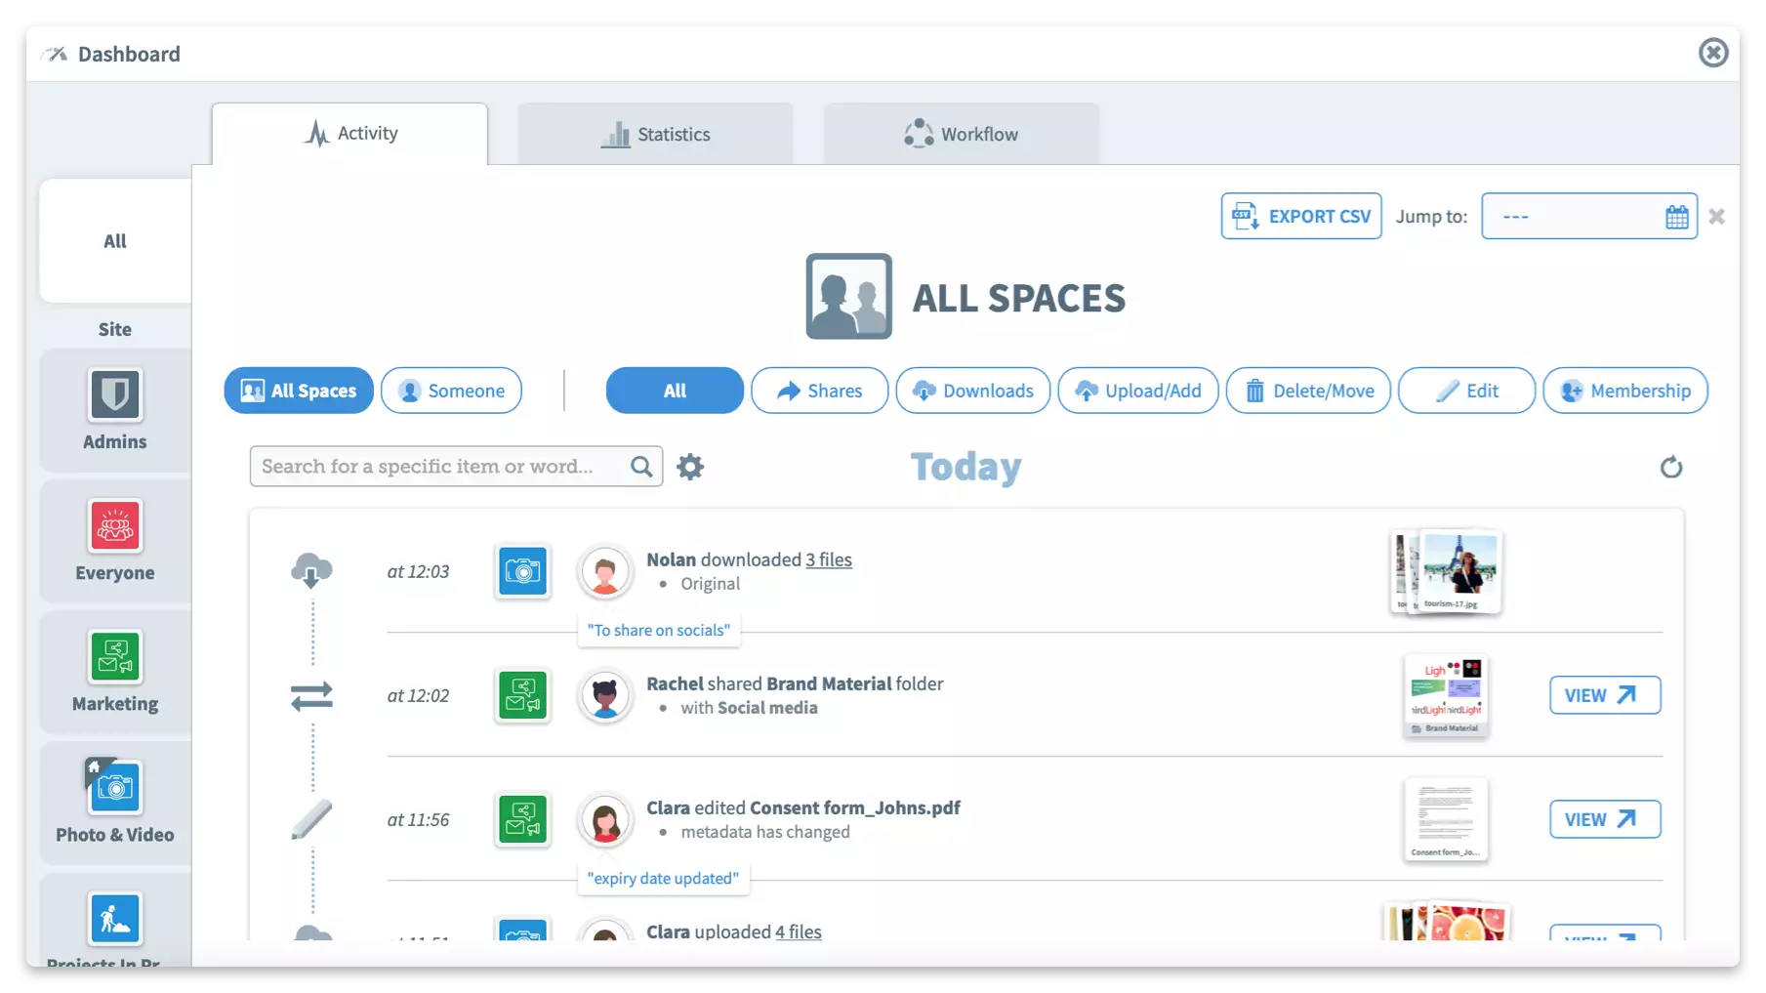
Task: Click the "metadata has changed" detail
Action: click(x=765, y=832)
